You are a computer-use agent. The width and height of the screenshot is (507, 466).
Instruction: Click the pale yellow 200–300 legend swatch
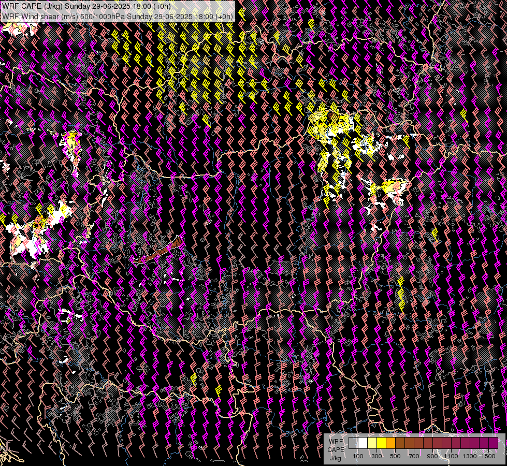pos(372,443)
